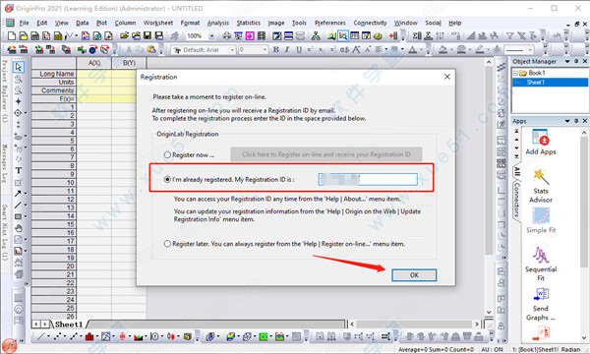Switch to the Sheet1 tab
This screenshot has height=354, width=590.
click(69, 324)
